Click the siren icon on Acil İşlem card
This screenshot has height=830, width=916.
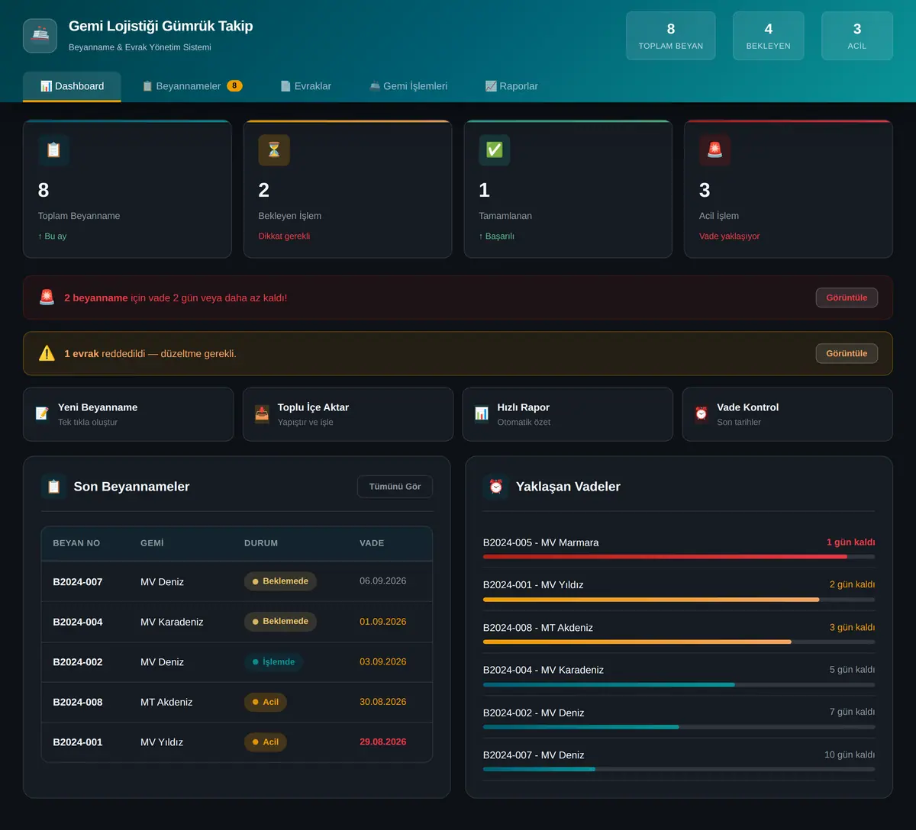(x=715, y=150)
